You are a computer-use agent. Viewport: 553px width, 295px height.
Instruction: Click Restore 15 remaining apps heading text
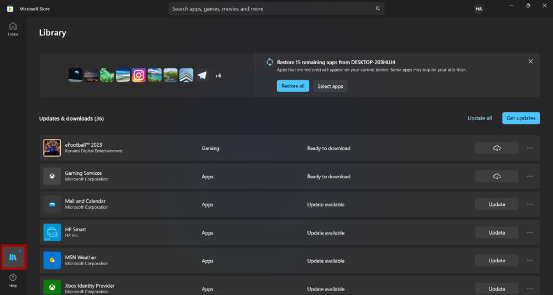pos(336,63)
